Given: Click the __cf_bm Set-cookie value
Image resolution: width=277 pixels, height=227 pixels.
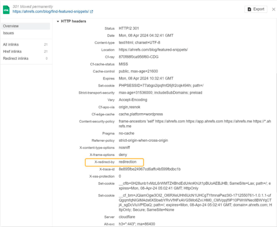Looking at the screenshot, I should click(196, 202).
